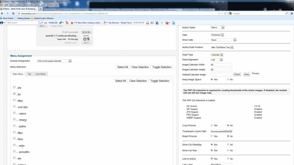
Task: Uncheck the देश menu item checkbox
Action: point(14,94)
